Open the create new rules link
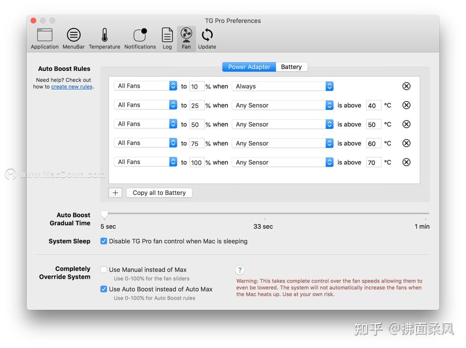The width and height of the screenshot is (466, 348). [x=72, y=87]
